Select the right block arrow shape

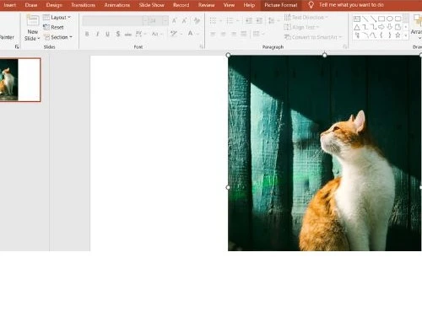point(381,27)
